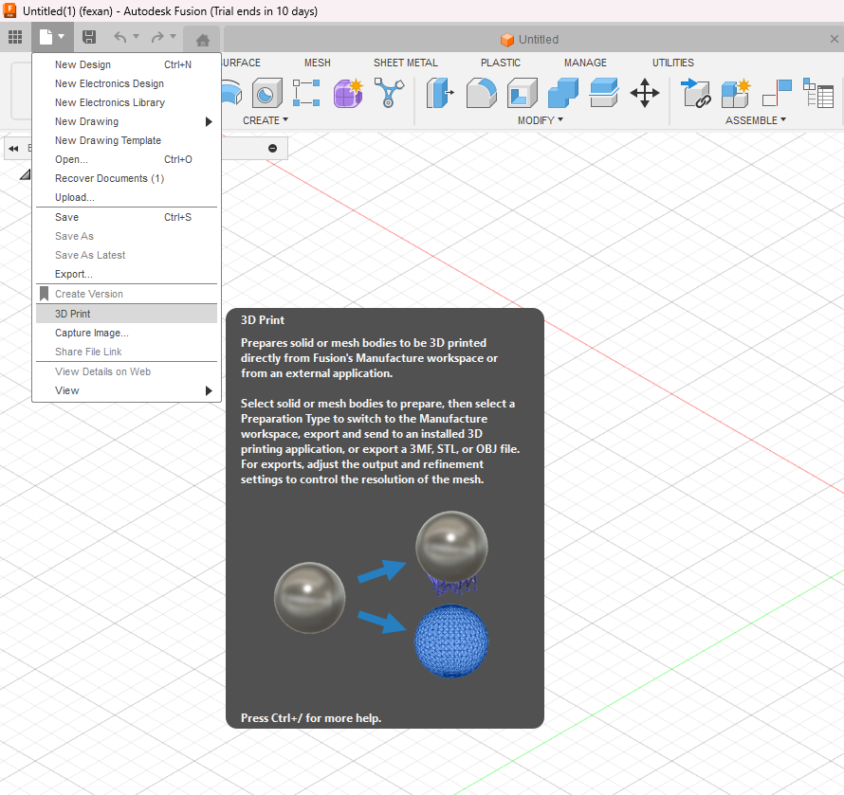844x795 pixels.
Task: Go to the Home tab icon
Action: point(202,40)
